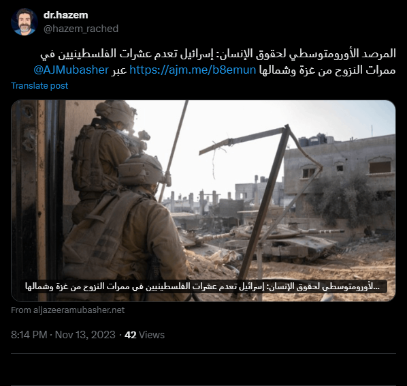407x386 pixels.
Task: Open the https://ajm.me/b8emun link
Action: tap(193, 70)
